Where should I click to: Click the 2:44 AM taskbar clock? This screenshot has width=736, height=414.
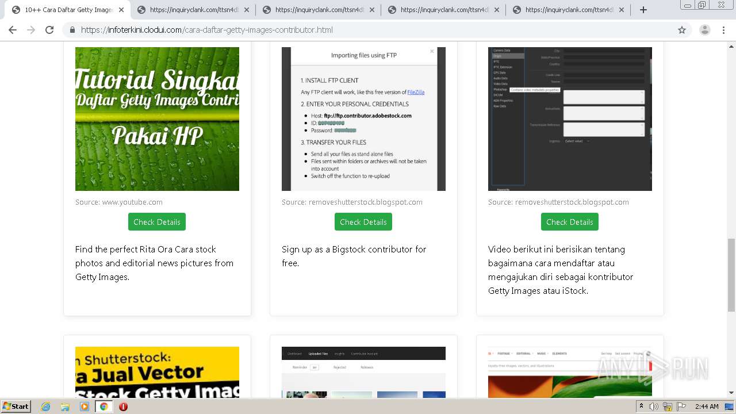pyautogui.click(x=707, y=407)
